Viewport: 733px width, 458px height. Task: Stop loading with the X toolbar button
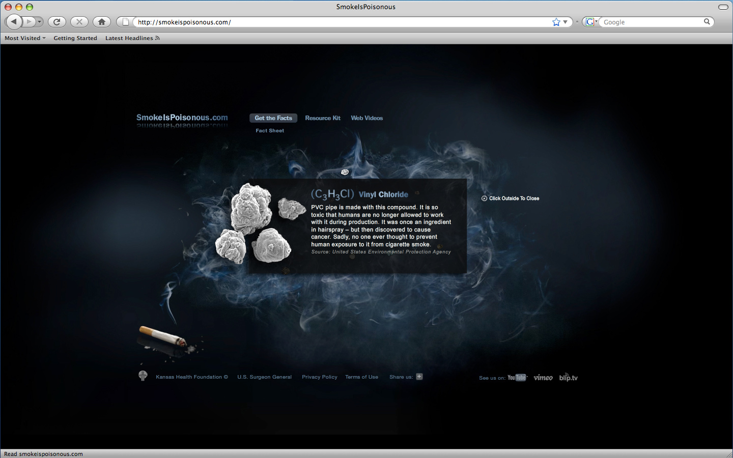coord(79,22)
